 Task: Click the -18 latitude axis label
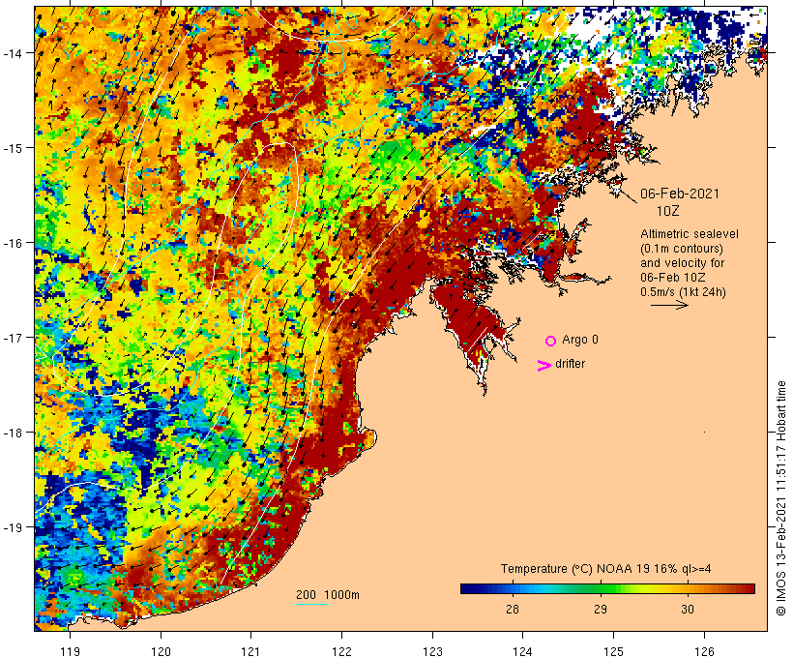point(12,433)
